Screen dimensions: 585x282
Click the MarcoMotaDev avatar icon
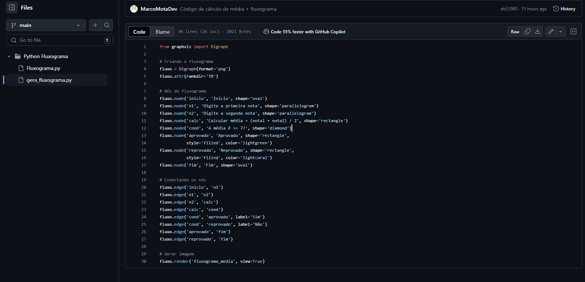click(134, 9)
